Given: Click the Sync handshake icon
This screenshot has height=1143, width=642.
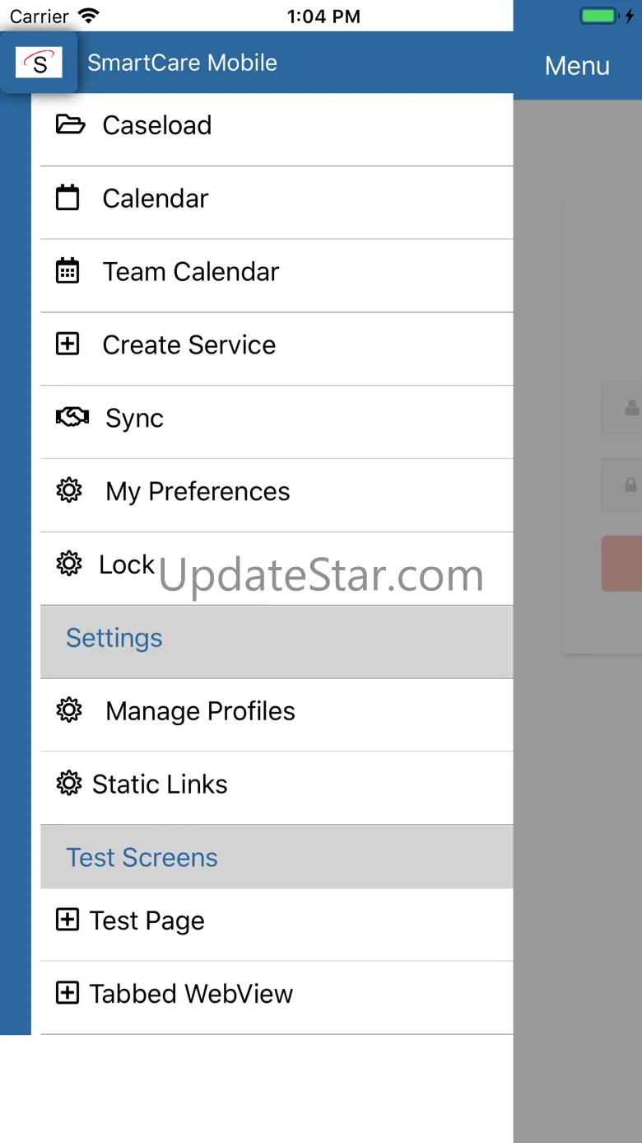Looking at the screenshot, I should pos(72,418).
